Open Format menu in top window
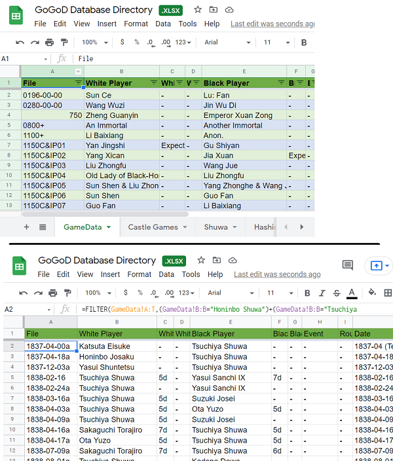The width and height of the screenshot is (393, 461). 136,24
